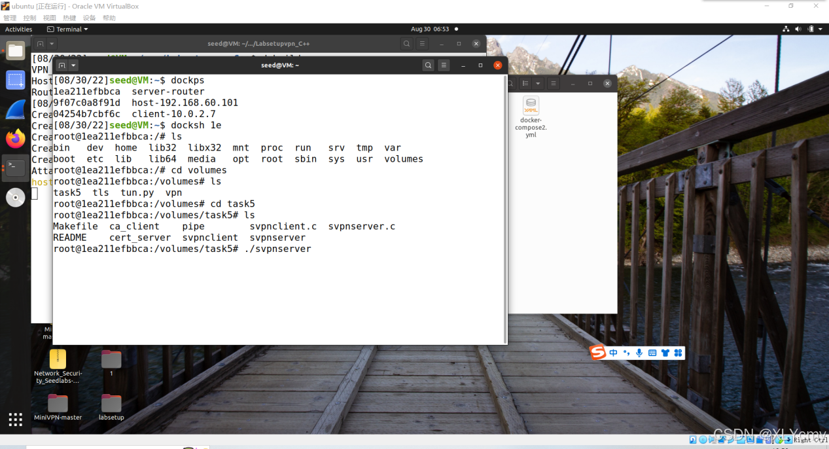
Task: Select the MiniVPN-master desktop folder
Action: coord(58,407)
